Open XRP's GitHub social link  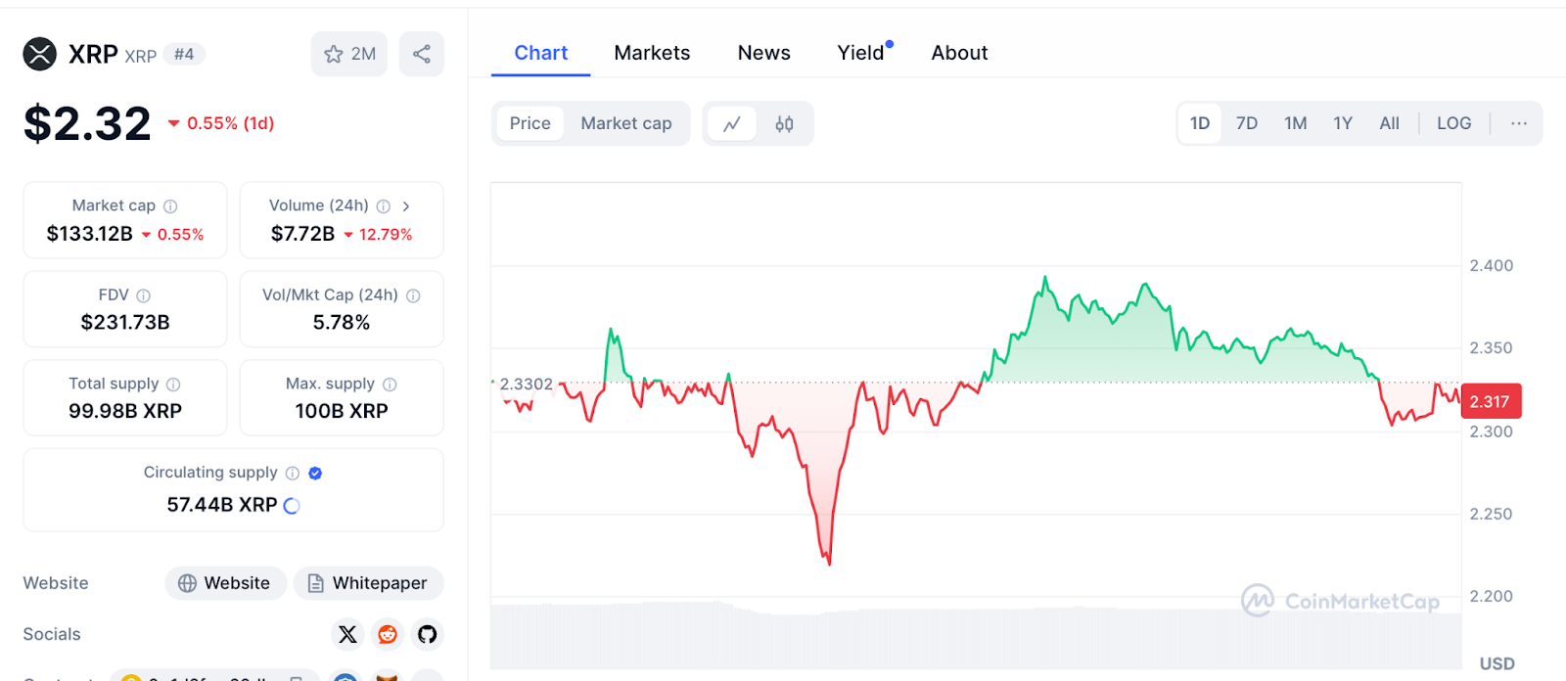point(428,634)
